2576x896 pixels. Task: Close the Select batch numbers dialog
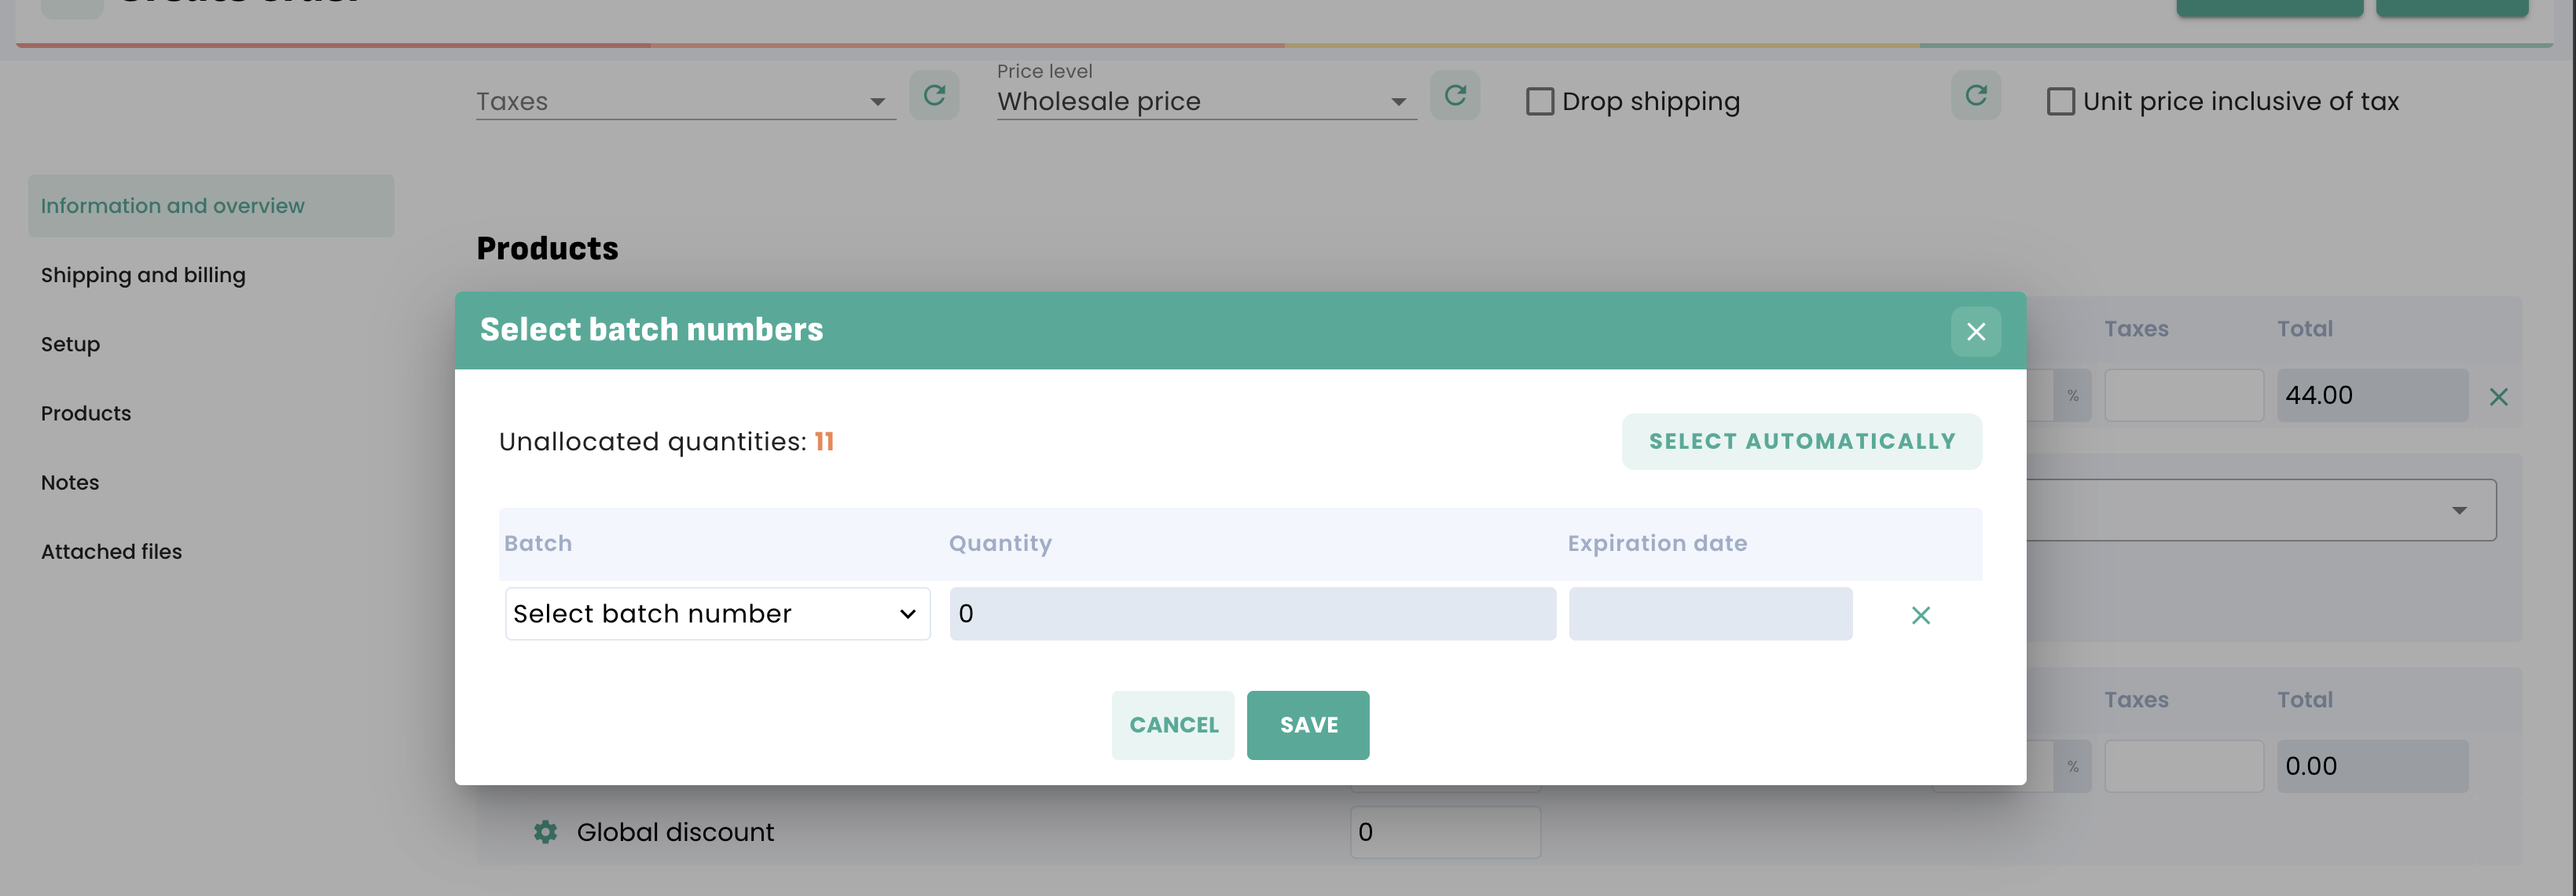pyautogui.click(x=1975, y=331)
